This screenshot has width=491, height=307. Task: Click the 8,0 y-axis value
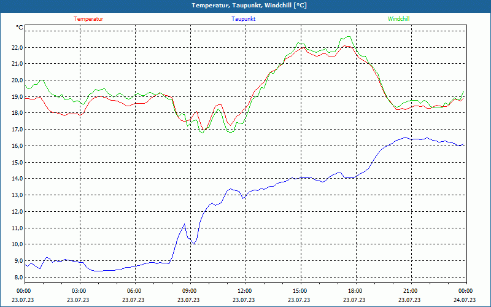18,277
